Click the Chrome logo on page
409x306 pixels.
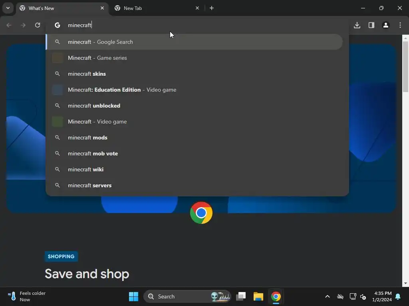coord(201,213)
